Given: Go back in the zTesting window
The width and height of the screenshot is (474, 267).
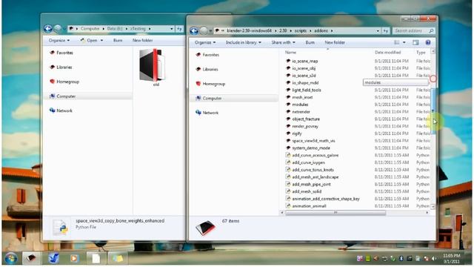Looking at the screenshot, I should tap(47, 28).
